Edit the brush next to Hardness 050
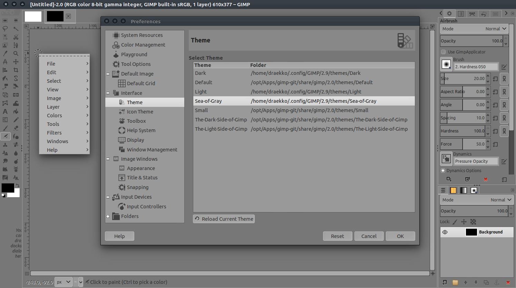The width and height of the screenshot is (516, 288). (504, 67)
